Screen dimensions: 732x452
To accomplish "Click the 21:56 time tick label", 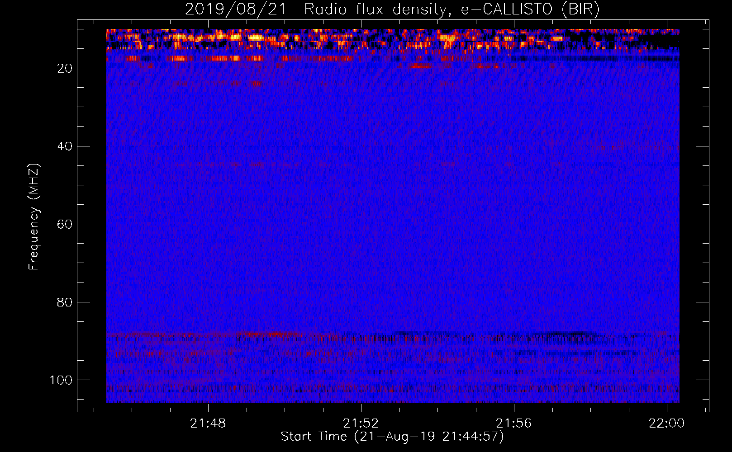I will [x=513, y=424].
